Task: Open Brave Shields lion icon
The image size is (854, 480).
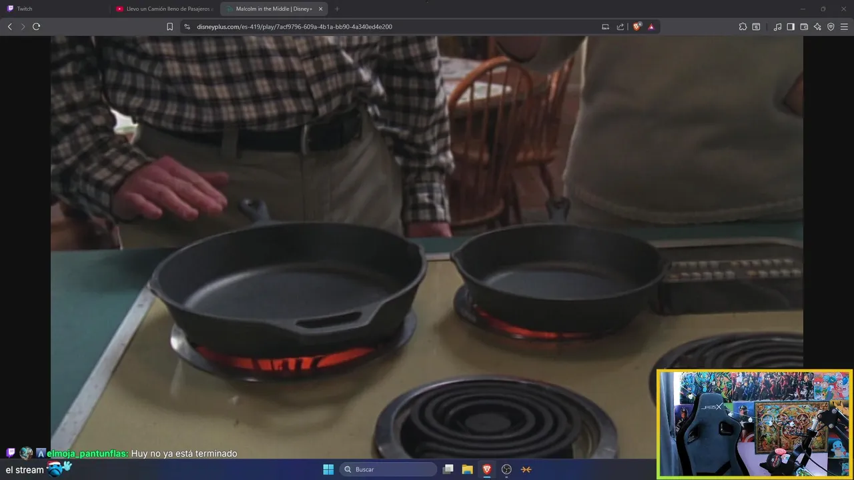Action: point(637,27)
